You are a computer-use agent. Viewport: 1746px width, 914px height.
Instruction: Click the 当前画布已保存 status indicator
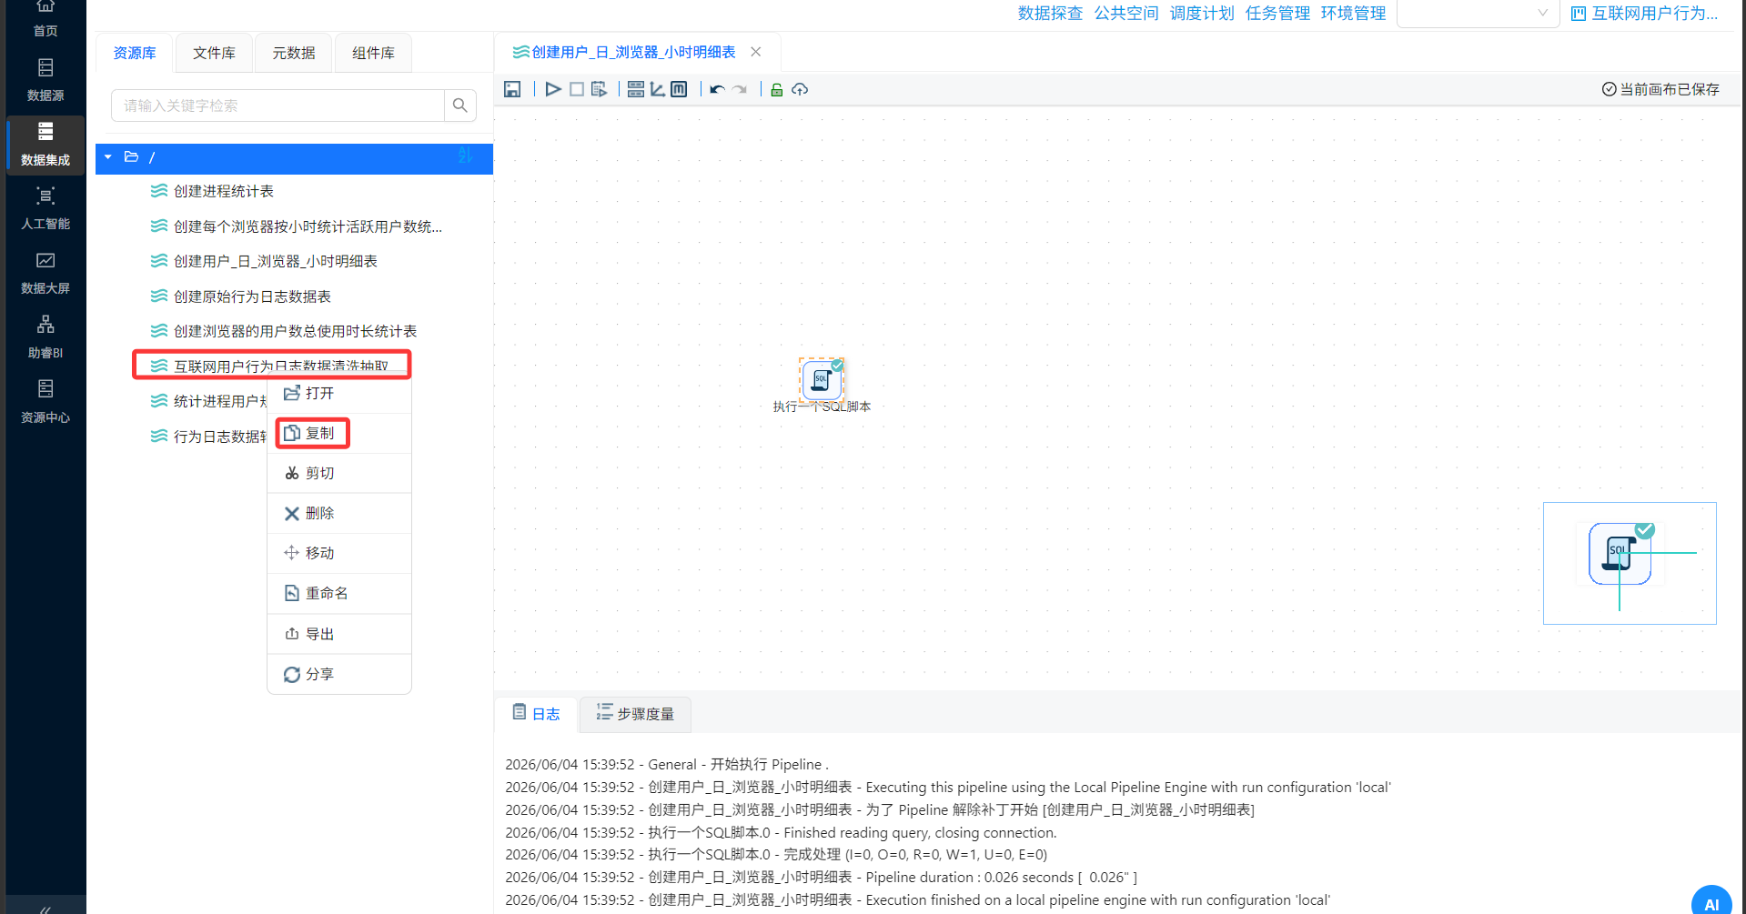coord(1660,89)
